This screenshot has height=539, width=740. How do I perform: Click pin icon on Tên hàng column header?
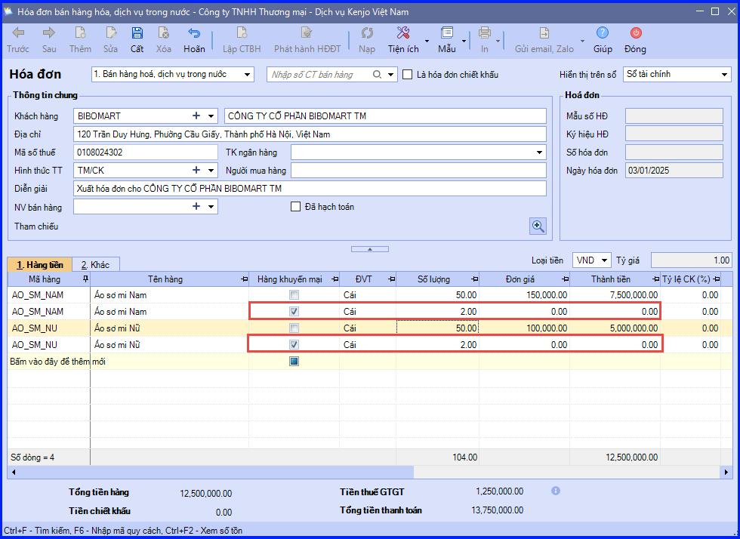click(244, 279)
